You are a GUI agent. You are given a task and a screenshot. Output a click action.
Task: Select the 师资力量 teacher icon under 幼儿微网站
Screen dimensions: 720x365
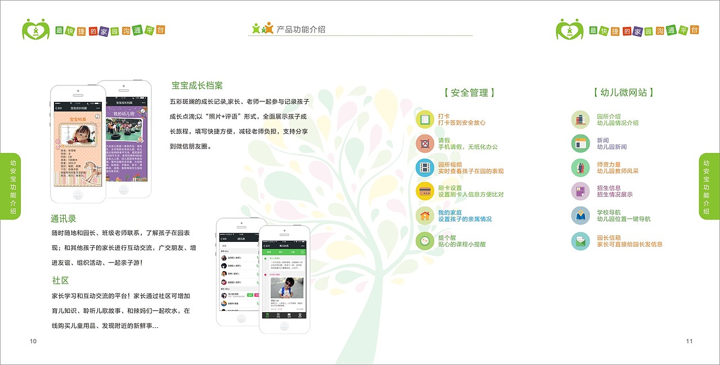click(580, 168)
